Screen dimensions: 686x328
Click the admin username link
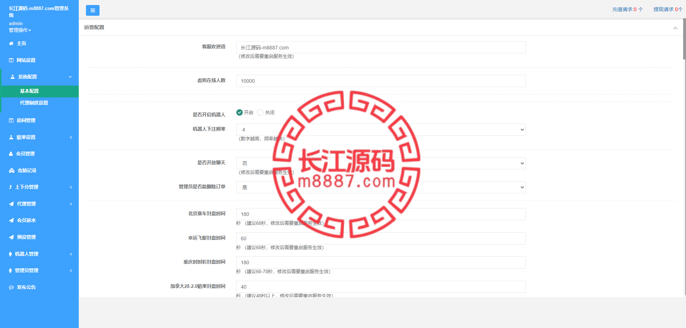[x=16, y=23]
